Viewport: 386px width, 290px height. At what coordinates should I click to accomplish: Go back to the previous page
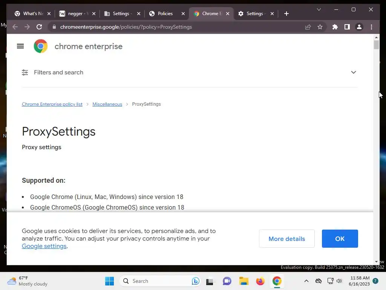point(15,27)
